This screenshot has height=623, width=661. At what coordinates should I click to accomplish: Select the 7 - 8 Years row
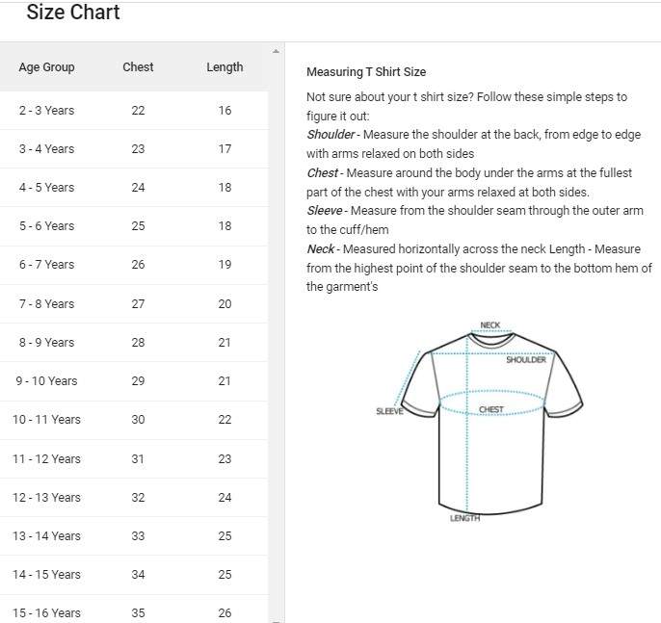click(x=134, y=303)
